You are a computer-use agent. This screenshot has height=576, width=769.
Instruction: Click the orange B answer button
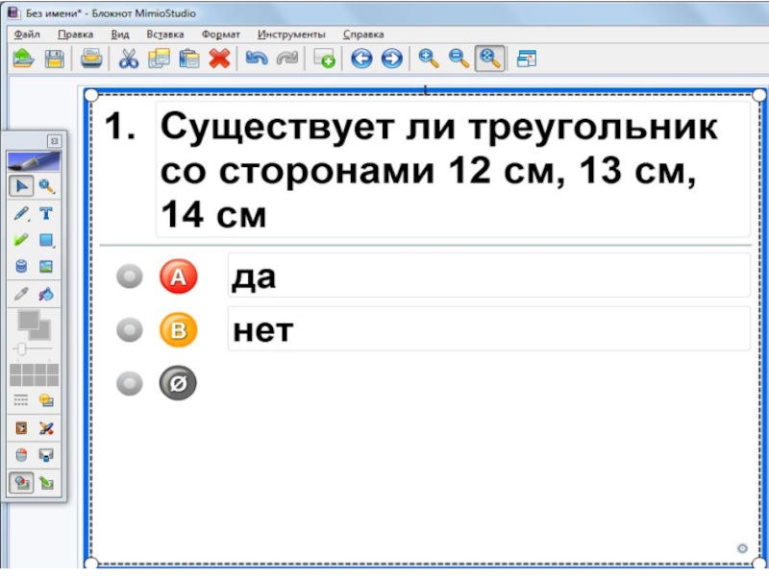click(x=179, y=330)
